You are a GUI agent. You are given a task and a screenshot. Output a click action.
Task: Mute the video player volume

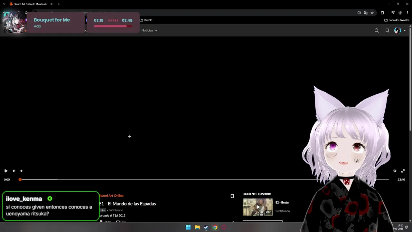(22, 171)
